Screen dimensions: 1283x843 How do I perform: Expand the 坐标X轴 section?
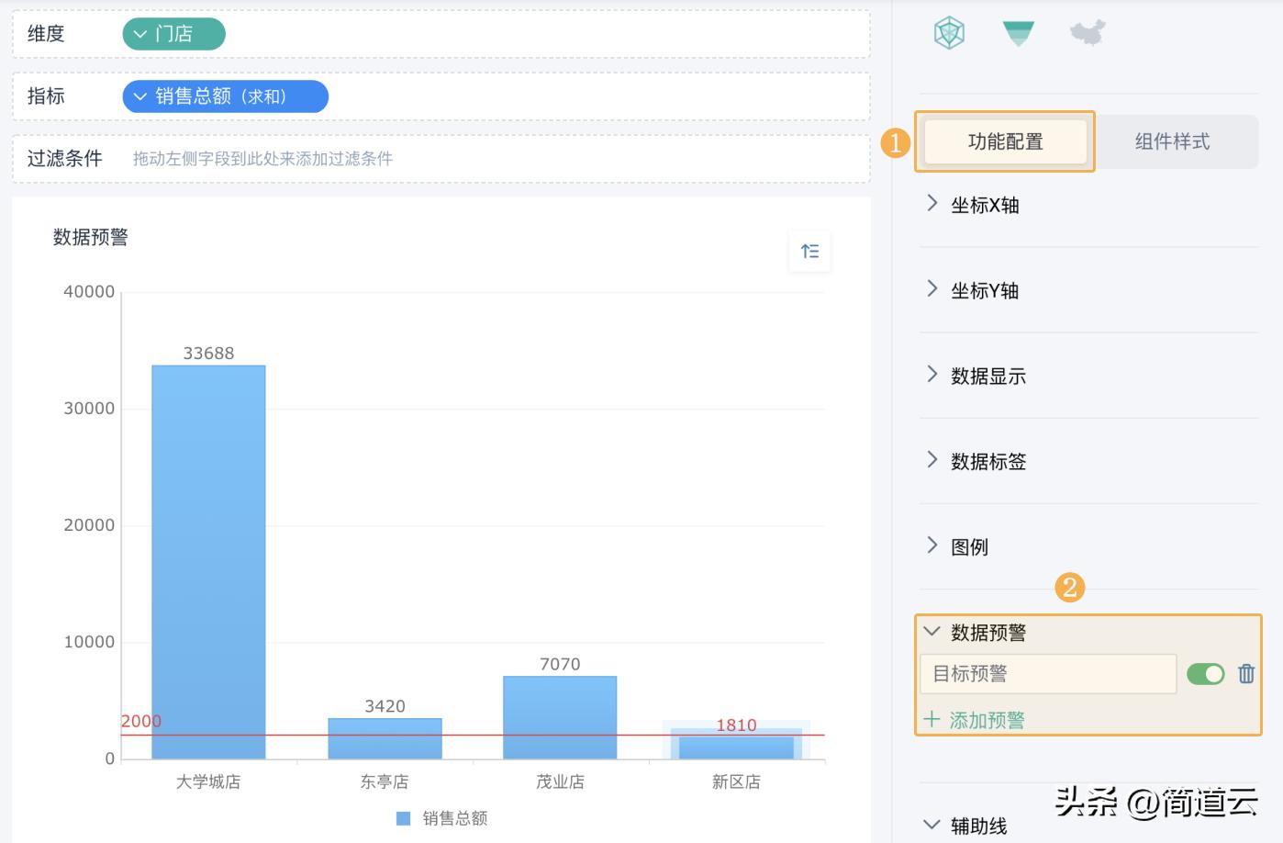pos(932,204)
